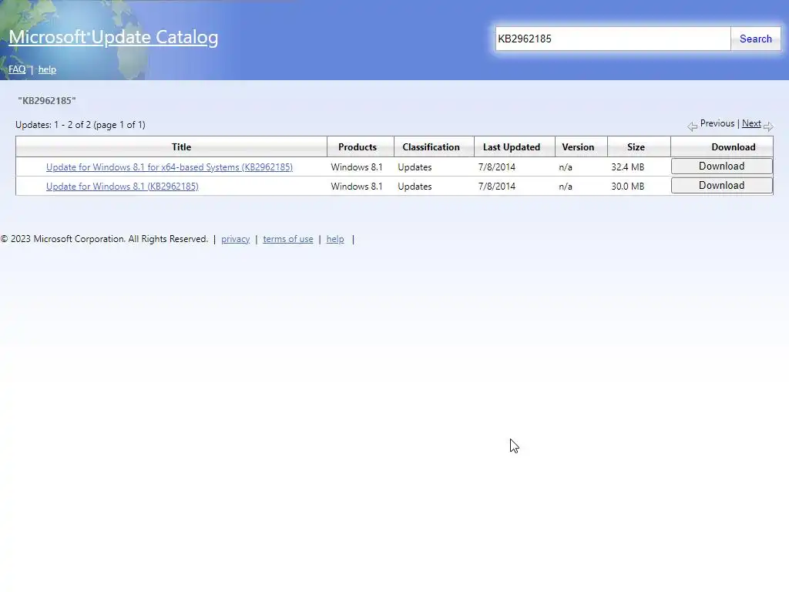Image resolution: width=789 pixels, height=592 pixels.
Task: Open the privacy link in footer
Action: coord(236,239)
